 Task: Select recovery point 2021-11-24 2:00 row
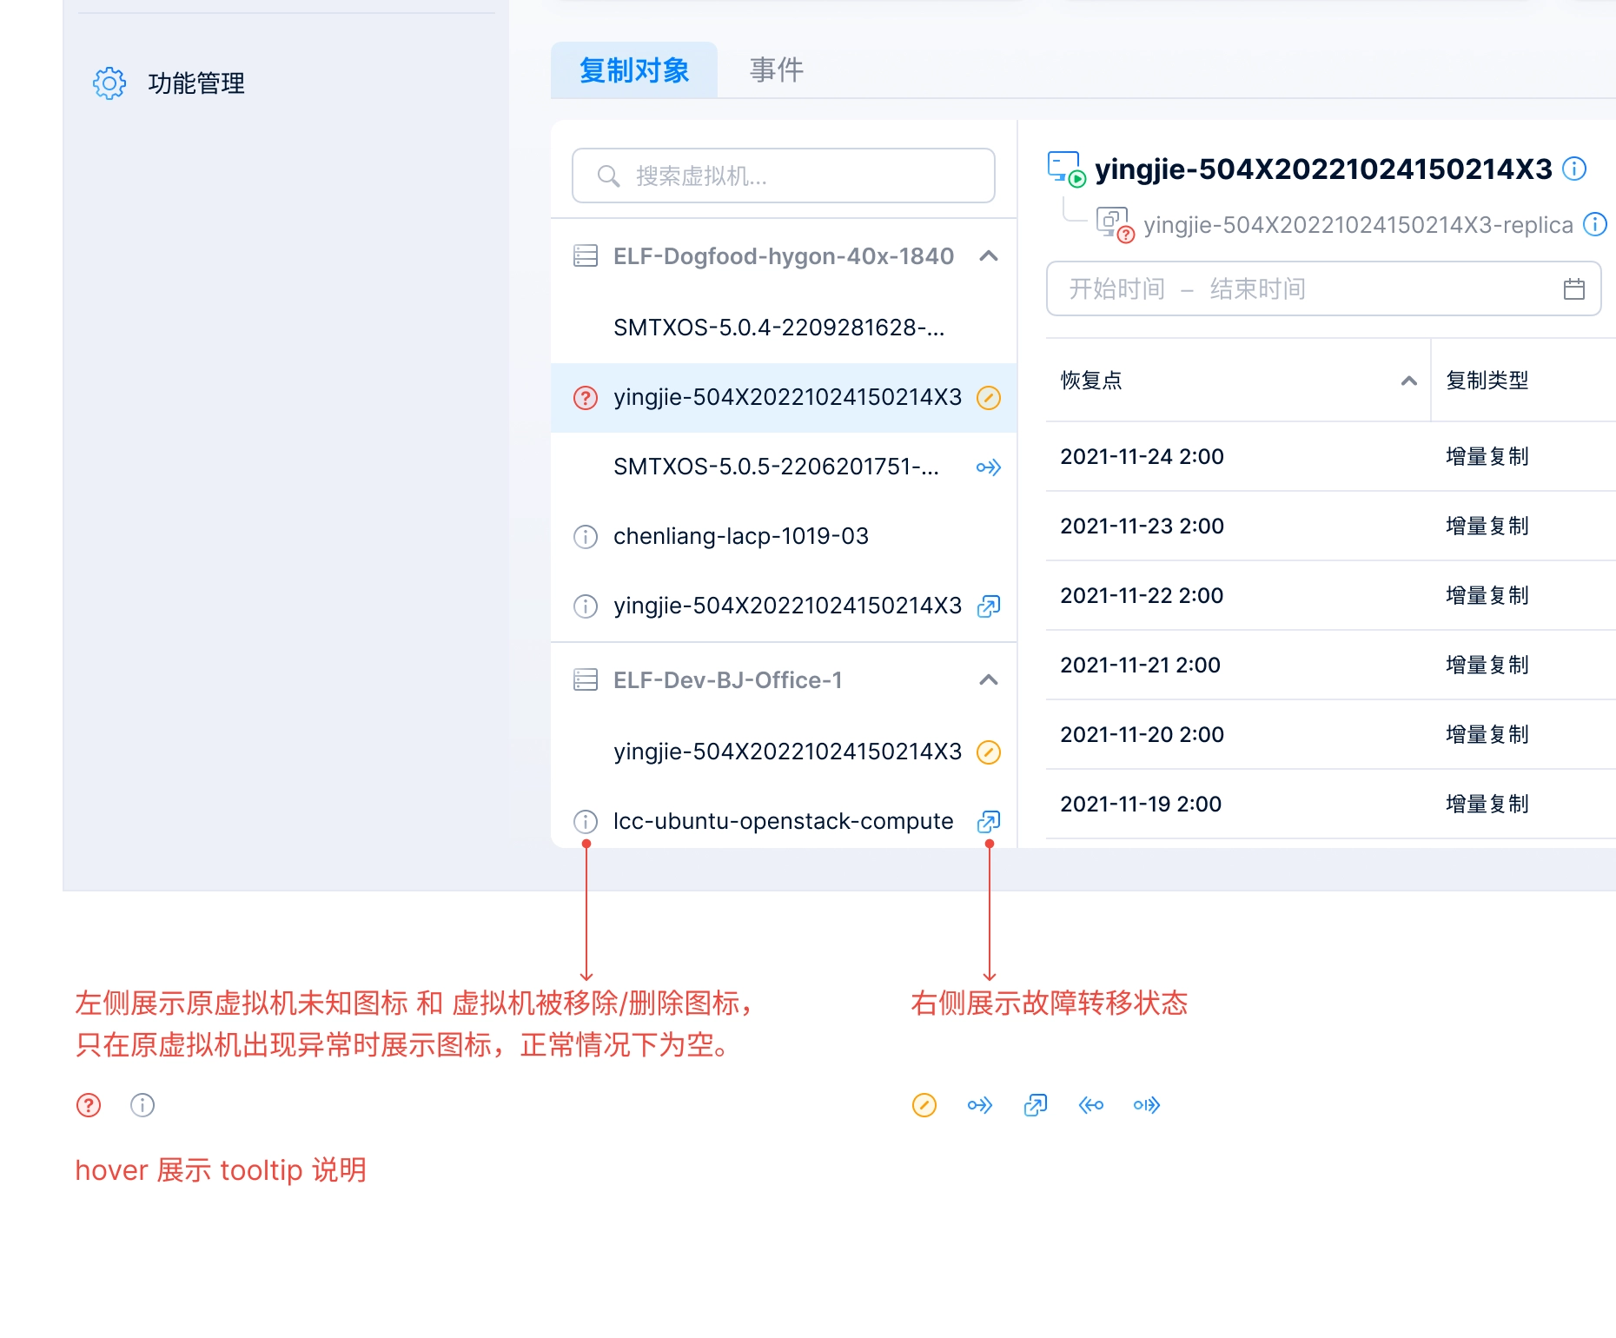[1142, 457]
